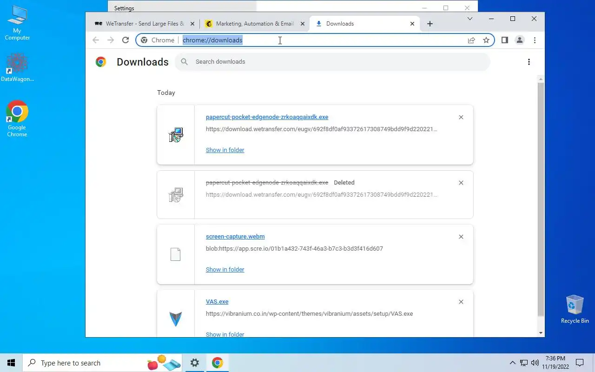Close the Downloads tab

pyautogui.click(x=412, y=24)
